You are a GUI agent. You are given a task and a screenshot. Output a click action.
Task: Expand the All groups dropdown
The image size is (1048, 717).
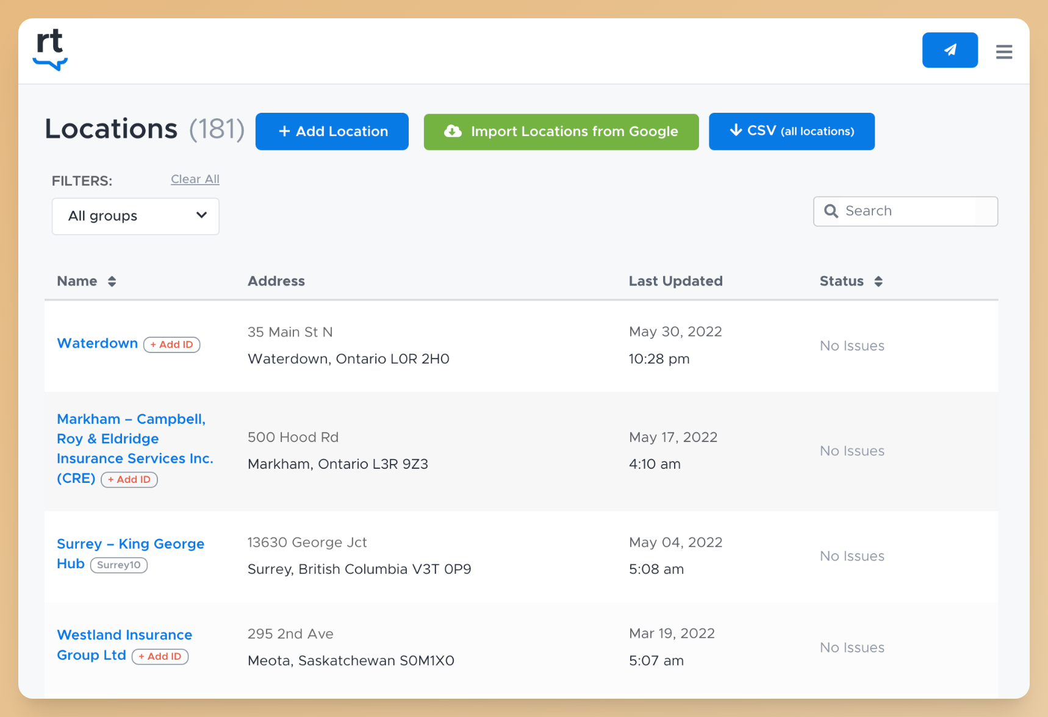coord(135,216)
